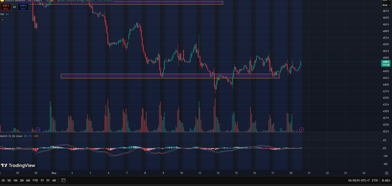Click the red 448'4 SELL button
The height and width of the screenshot is (186, 392).
click(5, 7)
